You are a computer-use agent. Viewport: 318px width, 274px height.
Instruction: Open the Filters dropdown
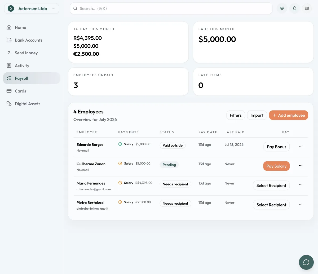[236, 115]
